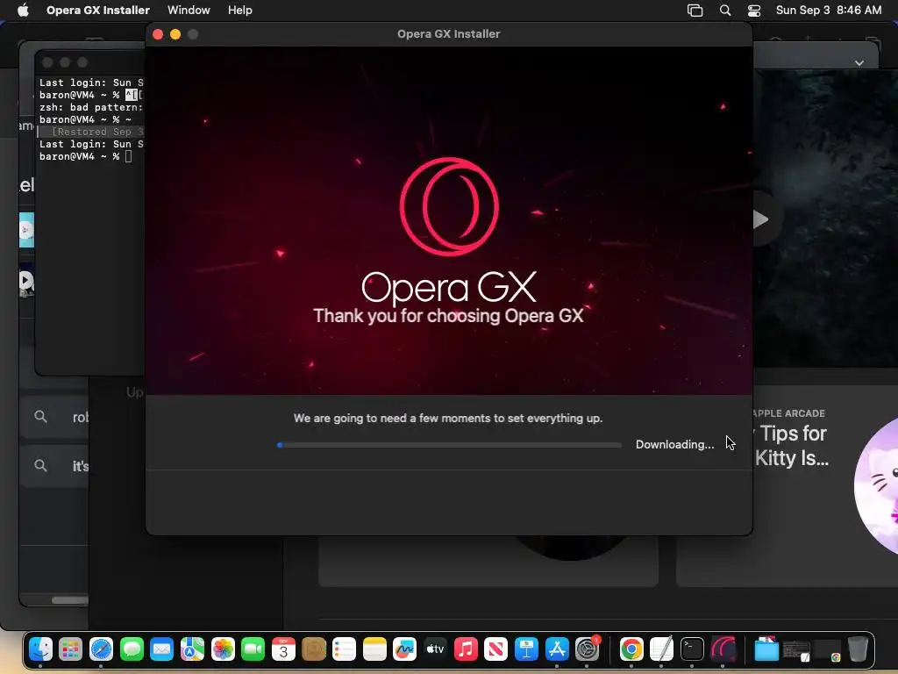Click horizontal scrollbar in background window
Viewport: 898px width, 674px height.
tap(70, 600)
